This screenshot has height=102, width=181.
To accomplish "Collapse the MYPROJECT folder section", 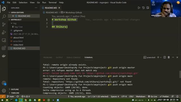I will click(16, 20).
